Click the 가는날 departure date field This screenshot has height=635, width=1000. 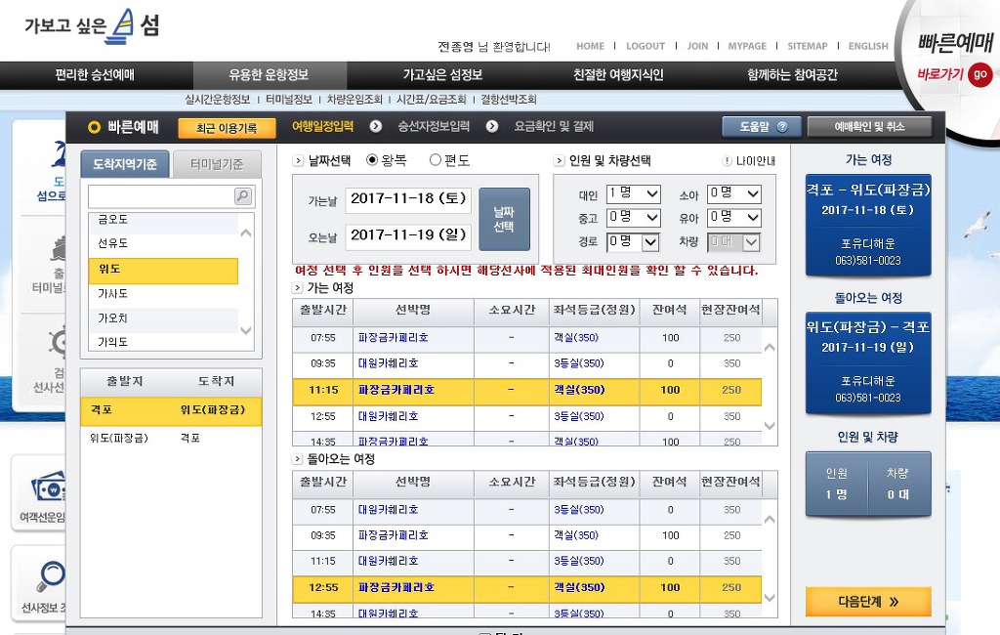[x=408, y=199]
